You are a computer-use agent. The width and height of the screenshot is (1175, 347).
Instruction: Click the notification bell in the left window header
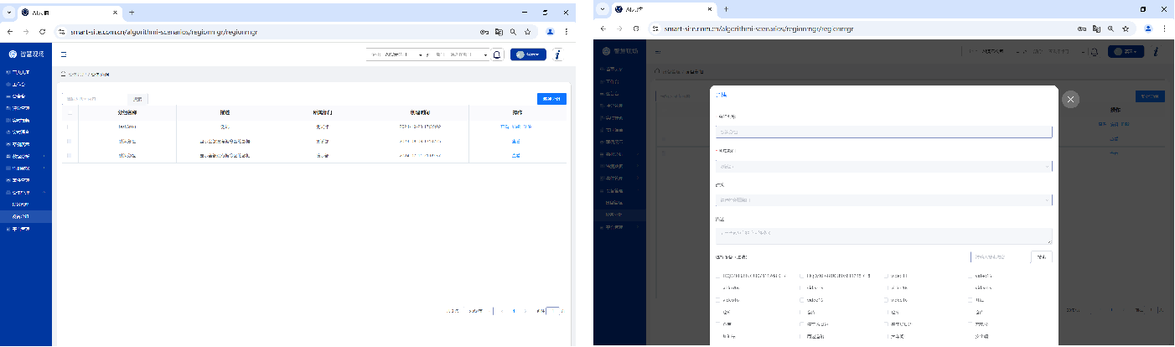click(x=497, y=54)
